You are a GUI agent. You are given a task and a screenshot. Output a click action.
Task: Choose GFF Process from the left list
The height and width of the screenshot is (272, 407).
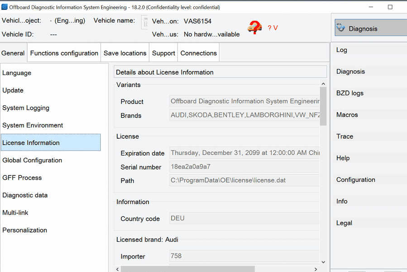[x=22, y=178]
